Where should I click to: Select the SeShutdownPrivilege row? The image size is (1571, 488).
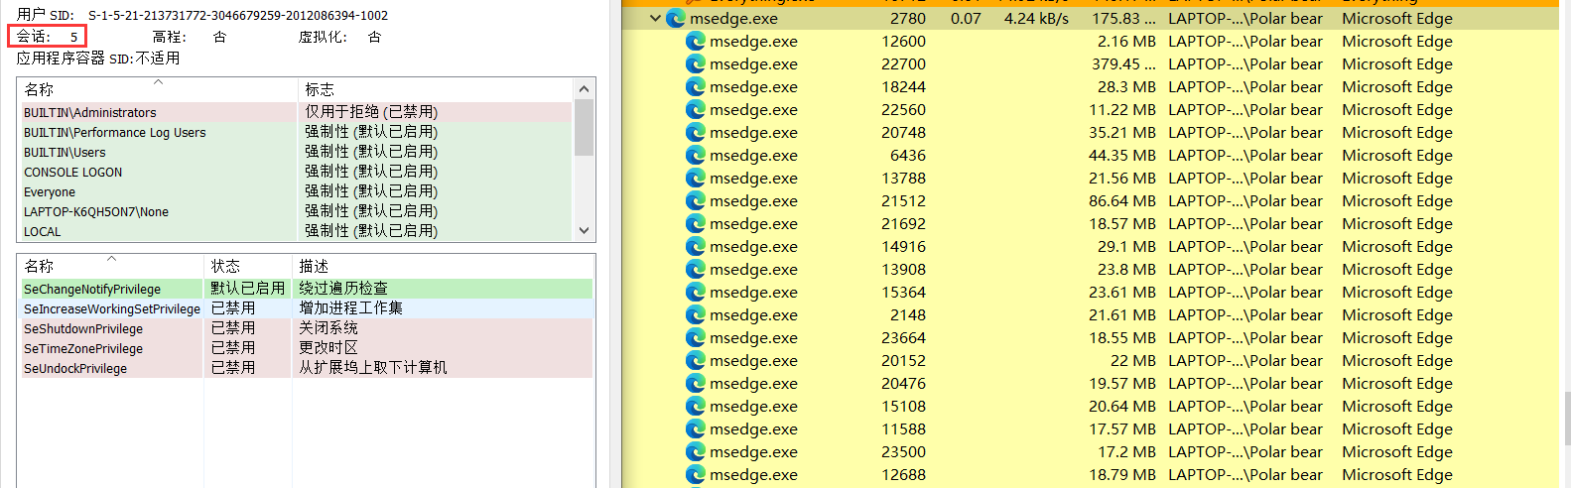pyautogui.click(x=307, y=328)
